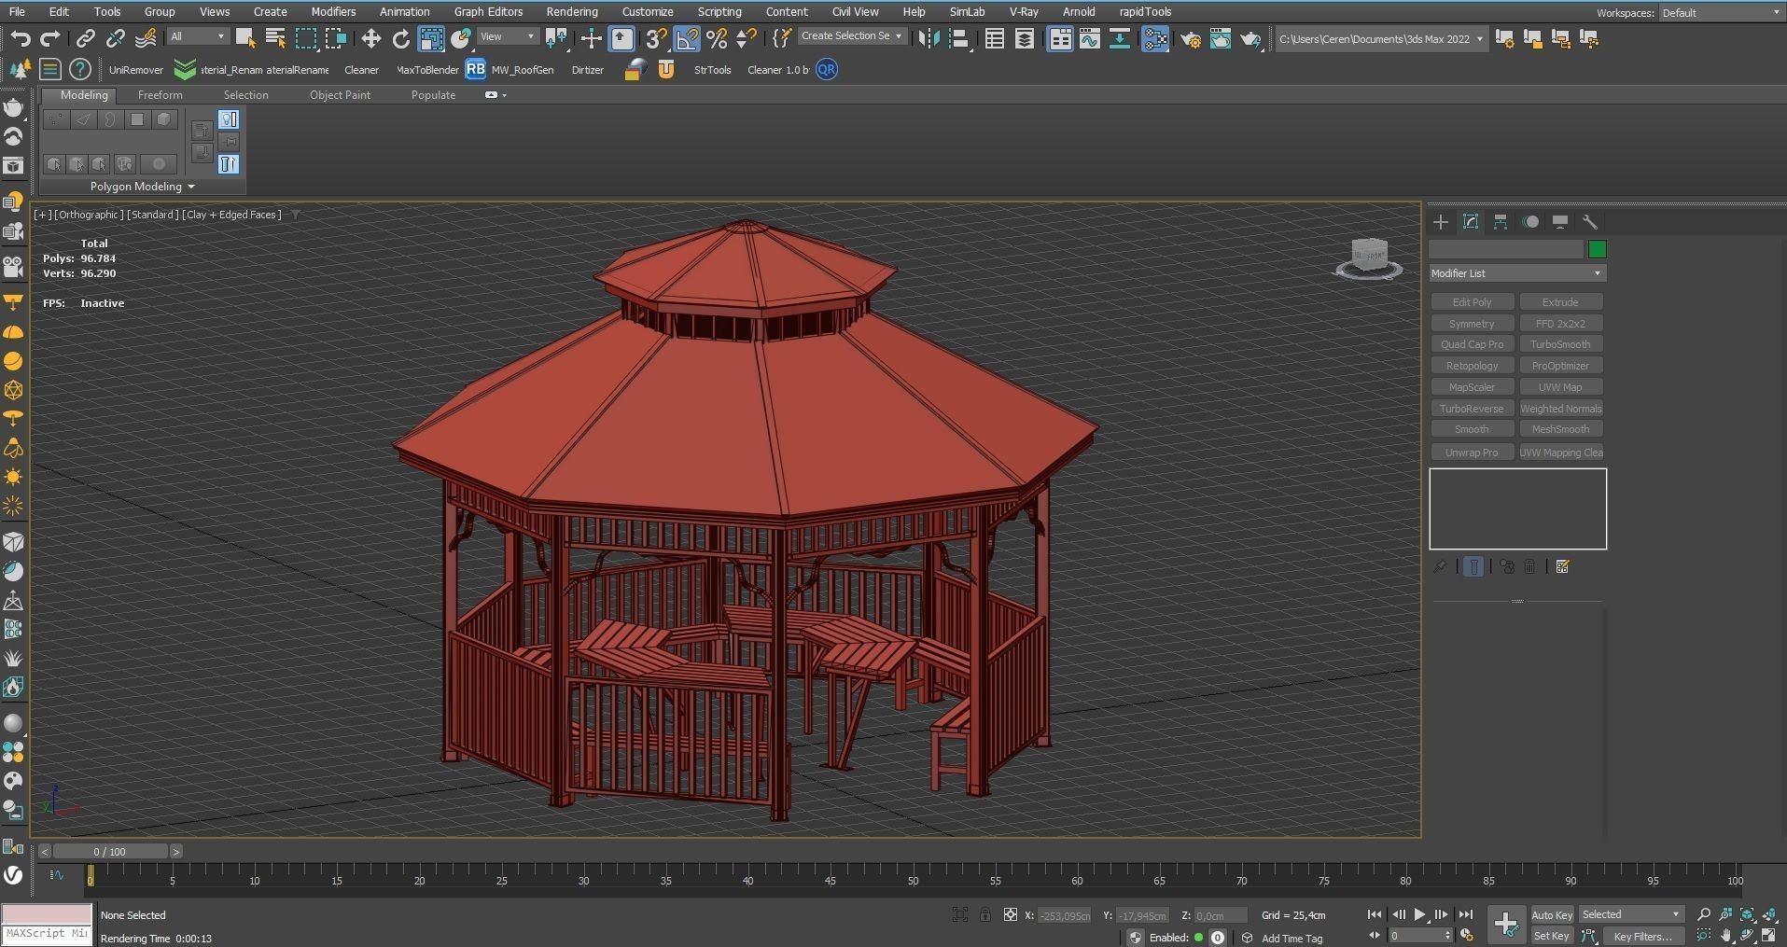Open the Utilities wrench icon
This screenshot has width=1787, height=947.
[x=1590, y=222]
